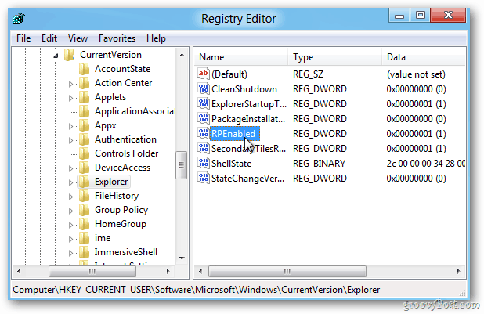This screenshot has width=484, height=314.
Task: Click the registry path in the status bar
Action: click(197, 290)
